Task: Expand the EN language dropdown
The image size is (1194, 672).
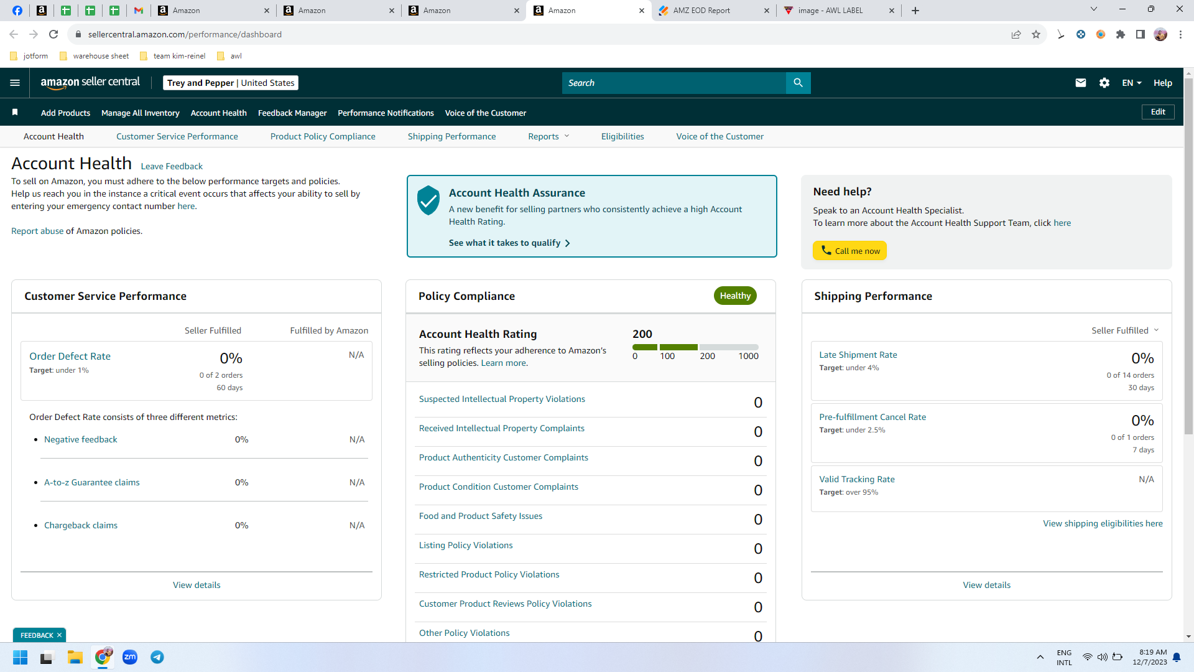Action: click(x=1131, y=83)
